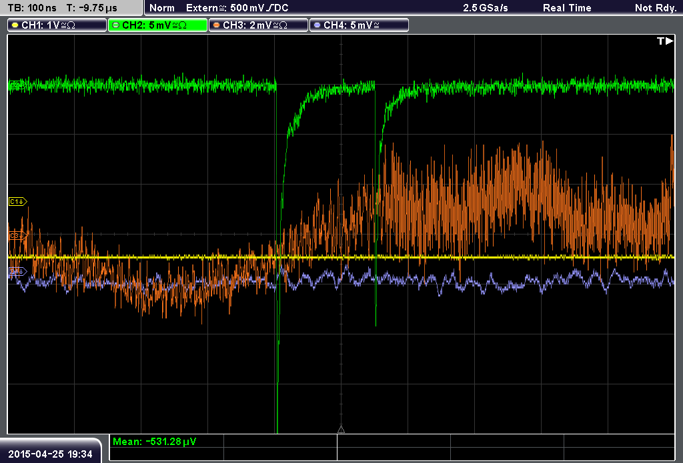Click the C1 ground level marker

point(18,201)
